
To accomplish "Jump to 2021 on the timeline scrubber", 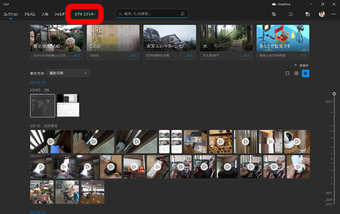I will click(x=329, y=192).
